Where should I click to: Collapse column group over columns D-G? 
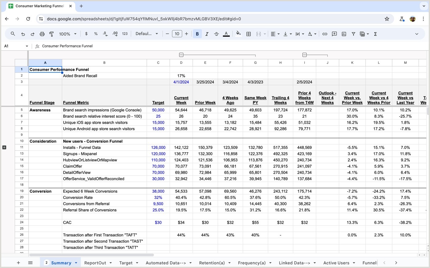pyautogui.click(x=181, y=55)
